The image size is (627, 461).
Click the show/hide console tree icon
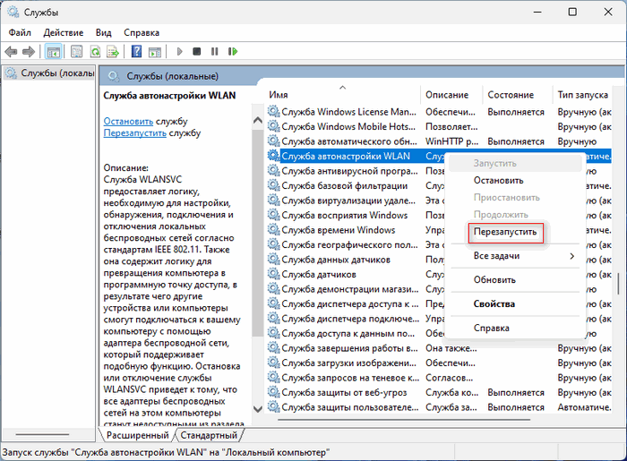click(x=54, y=52)
